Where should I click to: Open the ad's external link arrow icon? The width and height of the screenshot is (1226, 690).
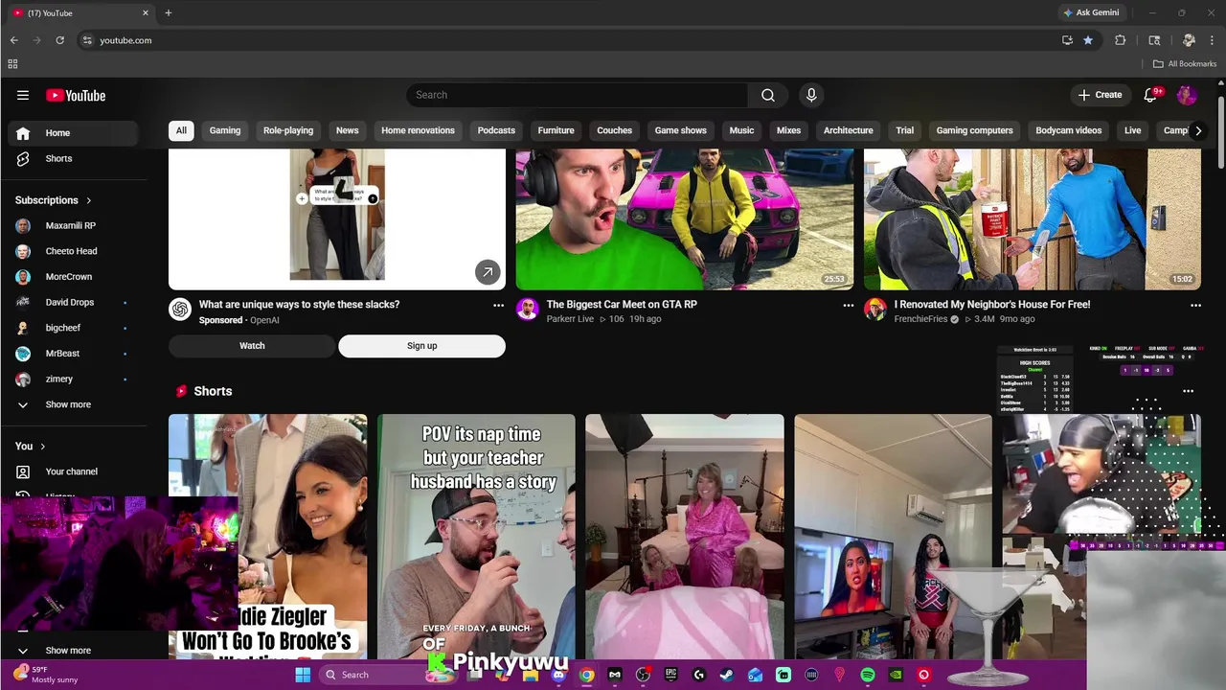coord(488,272)
